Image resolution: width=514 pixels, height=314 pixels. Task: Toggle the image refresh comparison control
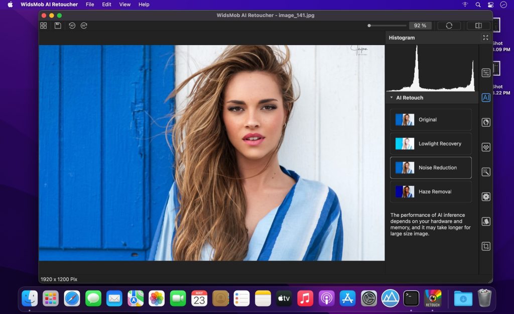tap(450, 25)
